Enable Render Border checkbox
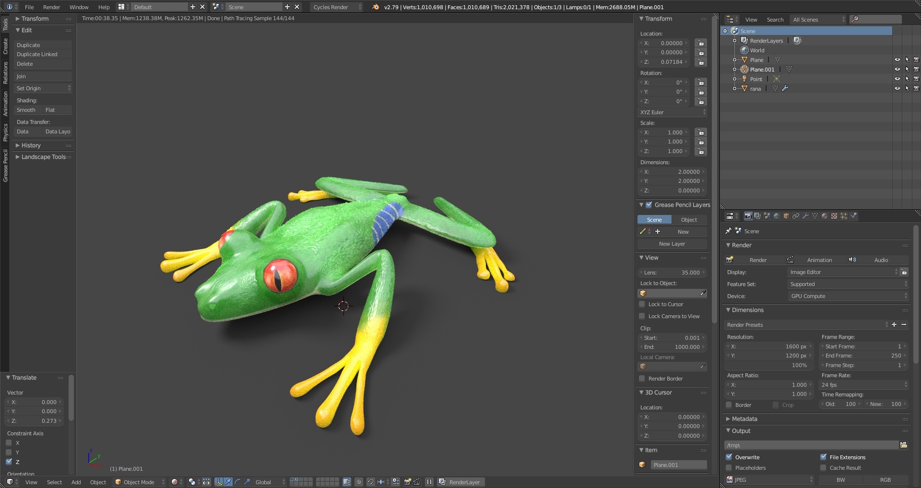Screen dimensions: 921x488 tap(642, 379)
